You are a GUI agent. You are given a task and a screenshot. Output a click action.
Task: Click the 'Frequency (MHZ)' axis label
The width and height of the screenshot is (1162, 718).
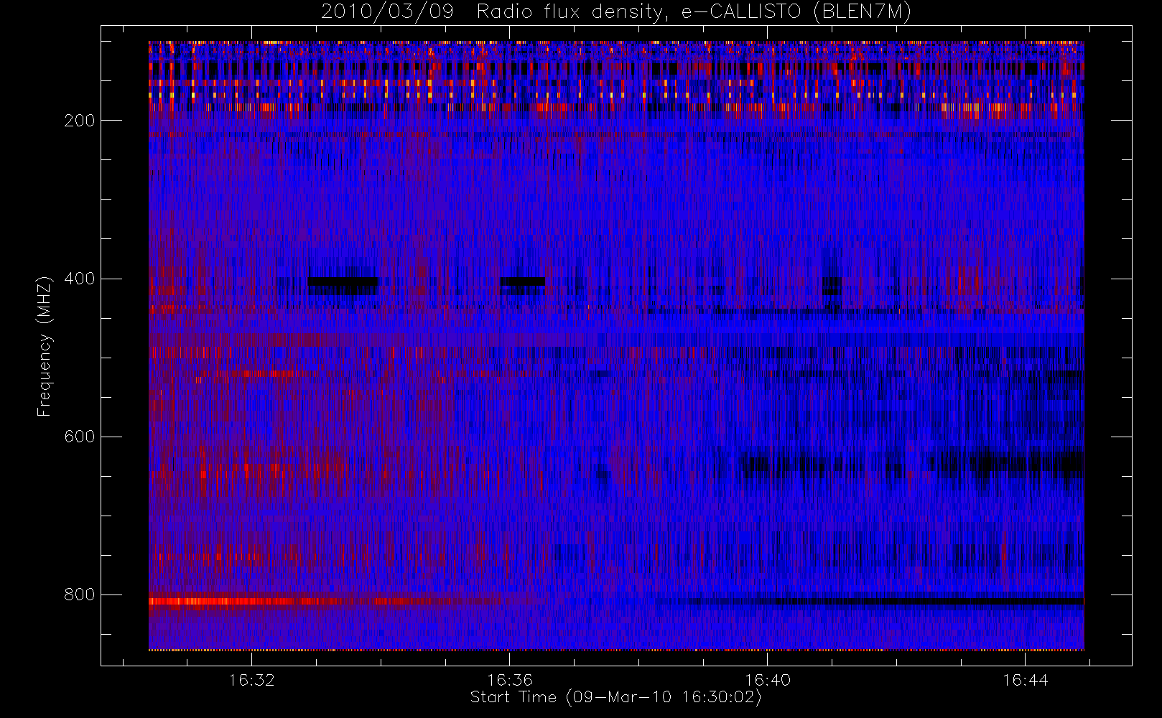[x=45, y=346]
